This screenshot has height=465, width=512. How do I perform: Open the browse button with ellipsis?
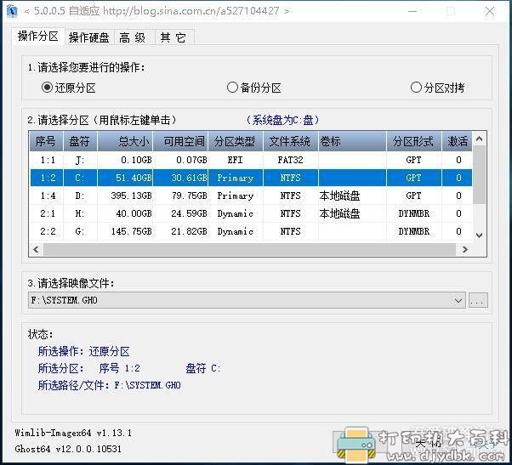pyautogui.click(x=478, y=300)
